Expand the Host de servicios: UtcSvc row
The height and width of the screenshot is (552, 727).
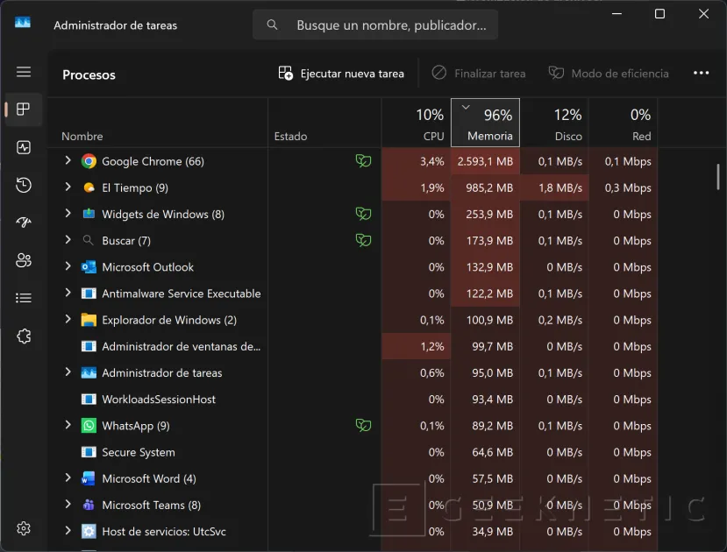[x=68, y=530]
